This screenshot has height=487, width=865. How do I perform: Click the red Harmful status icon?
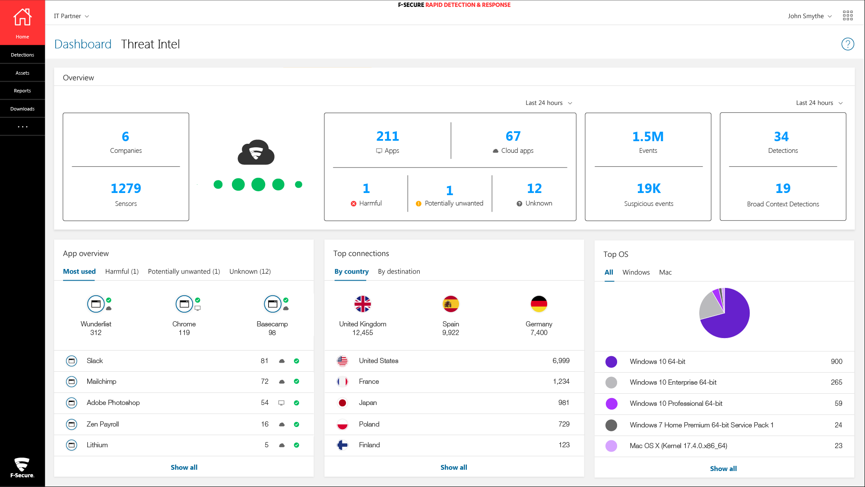point(354,204)
